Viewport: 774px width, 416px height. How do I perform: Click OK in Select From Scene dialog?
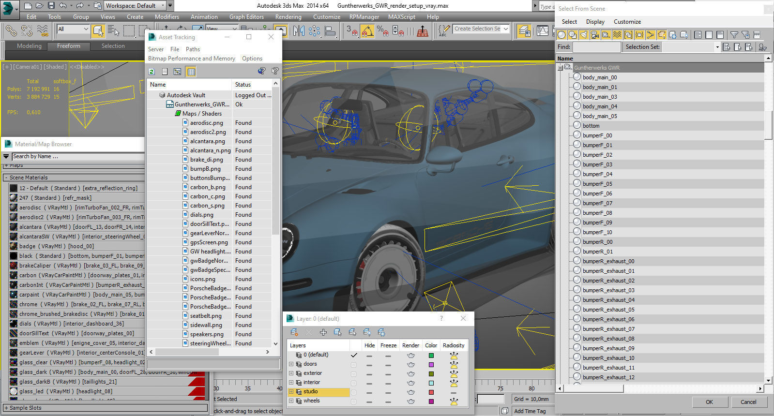point(709,402)
